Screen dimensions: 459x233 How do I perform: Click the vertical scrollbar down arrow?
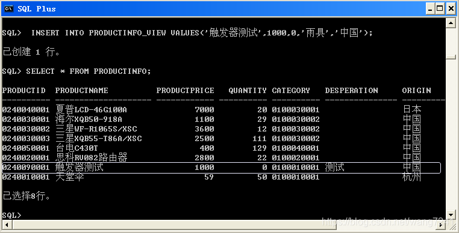click(451, 214)
